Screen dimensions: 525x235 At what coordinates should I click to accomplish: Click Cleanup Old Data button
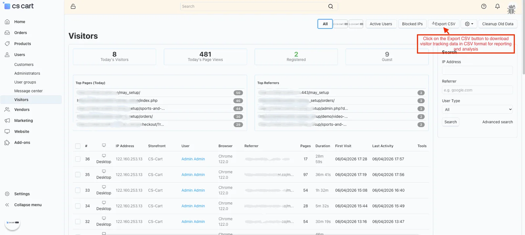point(498,24)
